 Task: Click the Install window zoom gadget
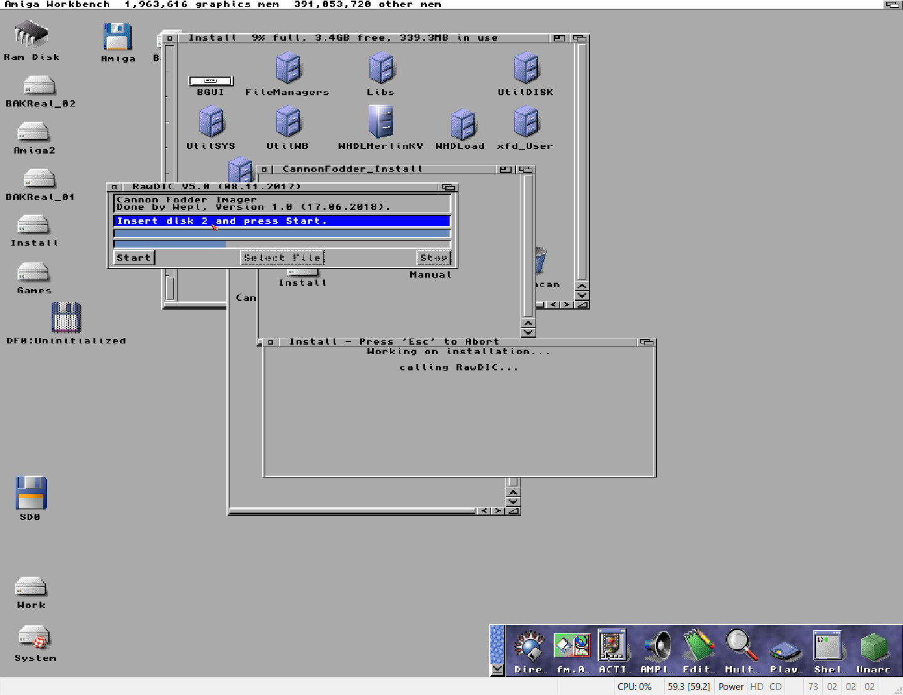point(558,38)
